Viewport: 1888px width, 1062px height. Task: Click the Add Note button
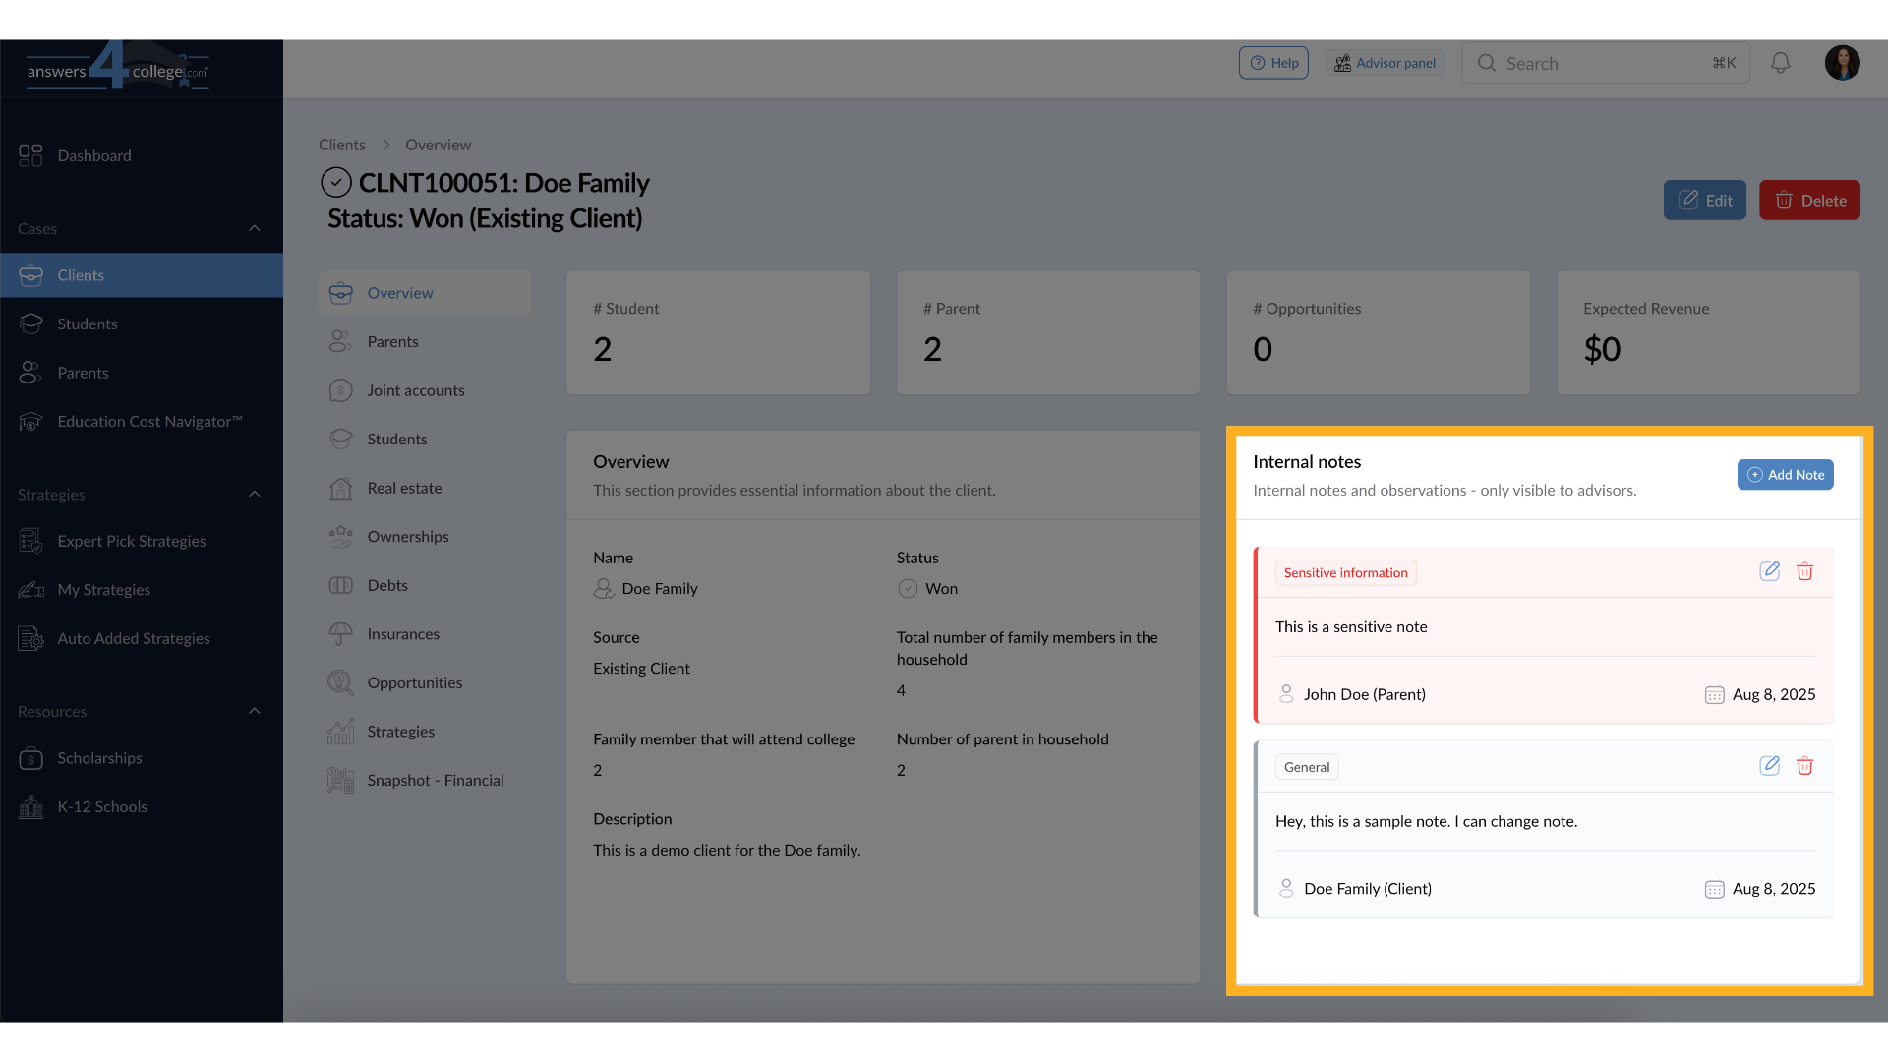click(x=1785, y=475)
